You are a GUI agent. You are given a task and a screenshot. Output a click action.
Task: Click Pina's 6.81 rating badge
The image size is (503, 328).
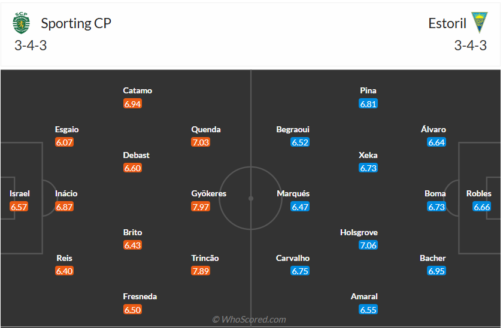coord(368,104)
